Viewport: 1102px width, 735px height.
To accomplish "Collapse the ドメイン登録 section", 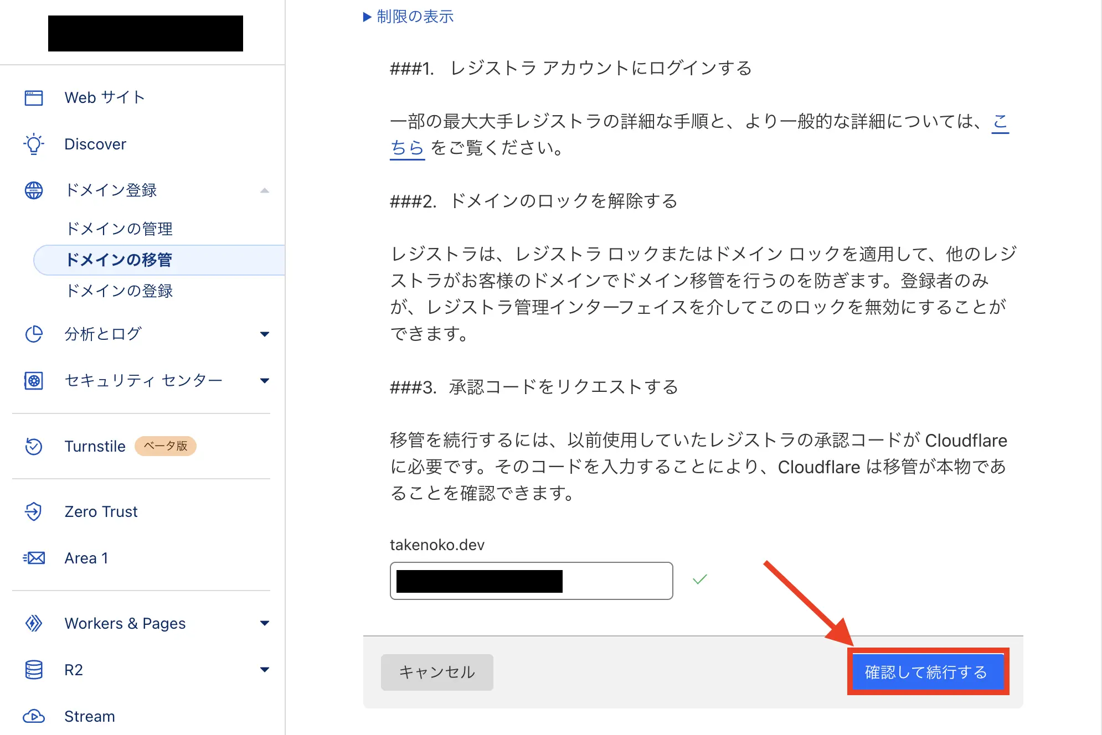I will pyautogui.click(x=266, y=190).
